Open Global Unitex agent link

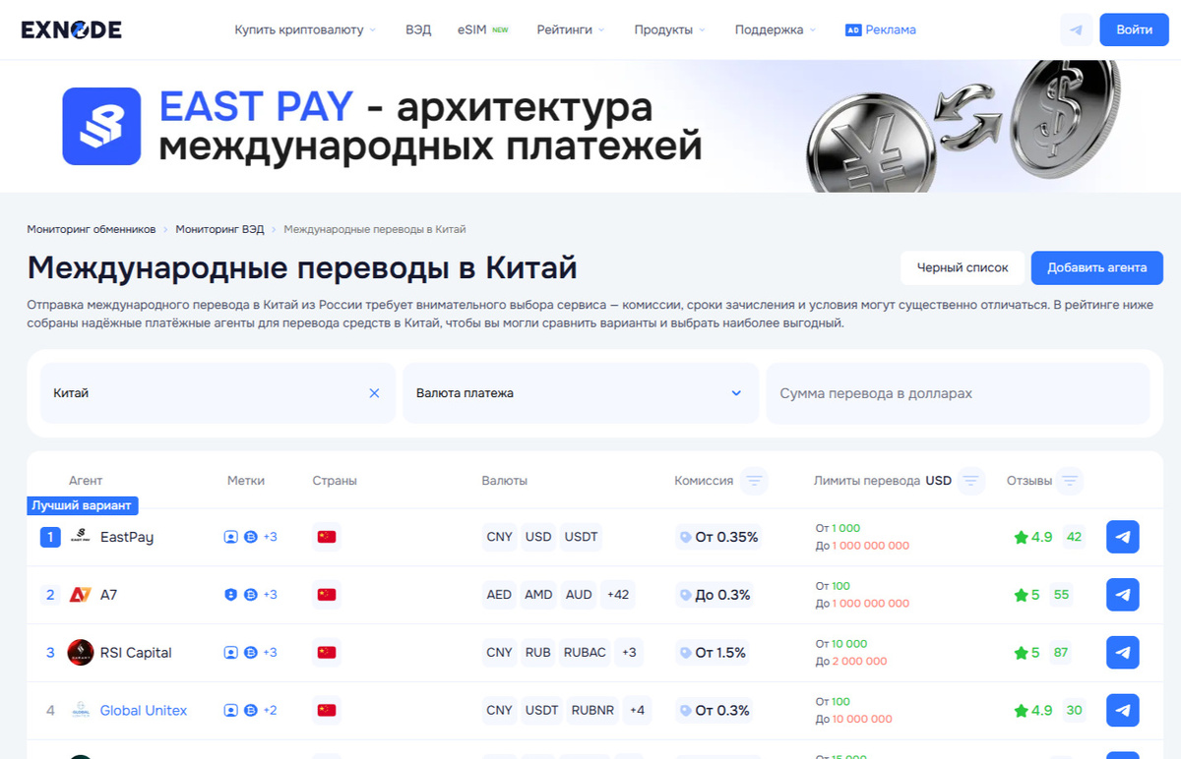pos(144,710)
